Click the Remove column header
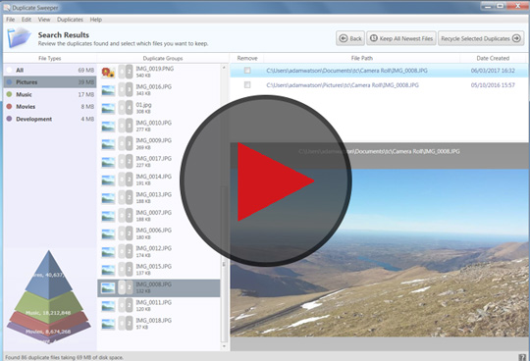 [247, 58]
